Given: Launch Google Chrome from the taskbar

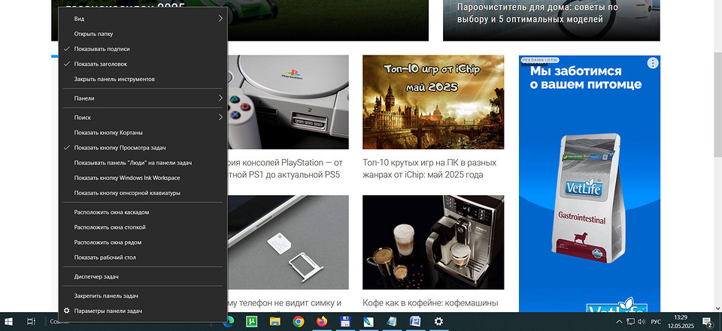Looking at the screenshot, I should pyautogui.click(x=299, y=321).
